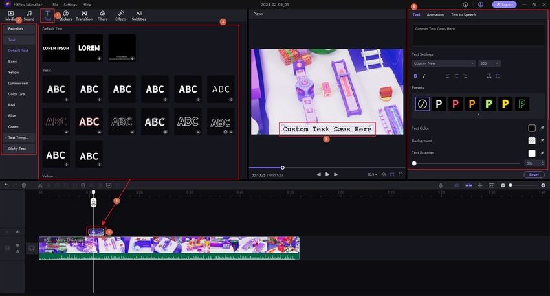
Task: Toggle italic text formatting
Action: click(x=424, y=76)
